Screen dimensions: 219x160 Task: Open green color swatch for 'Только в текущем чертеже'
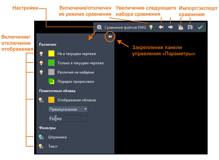(51, 63)
